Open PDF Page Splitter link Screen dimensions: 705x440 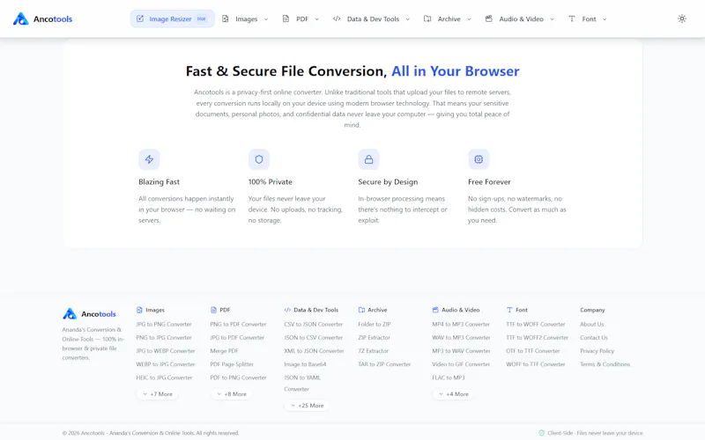(x=232, y=364)
